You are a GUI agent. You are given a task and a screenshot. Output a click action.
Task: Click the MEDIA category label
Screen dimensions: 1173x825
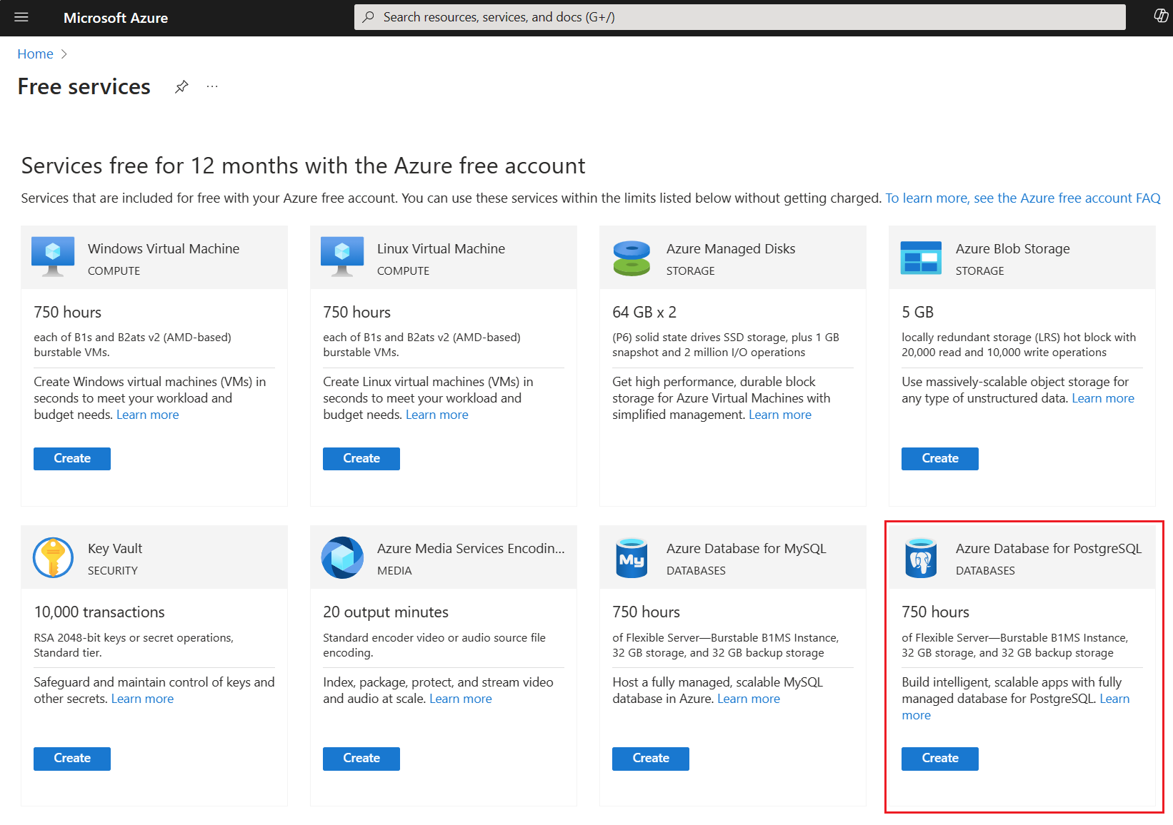394,570
